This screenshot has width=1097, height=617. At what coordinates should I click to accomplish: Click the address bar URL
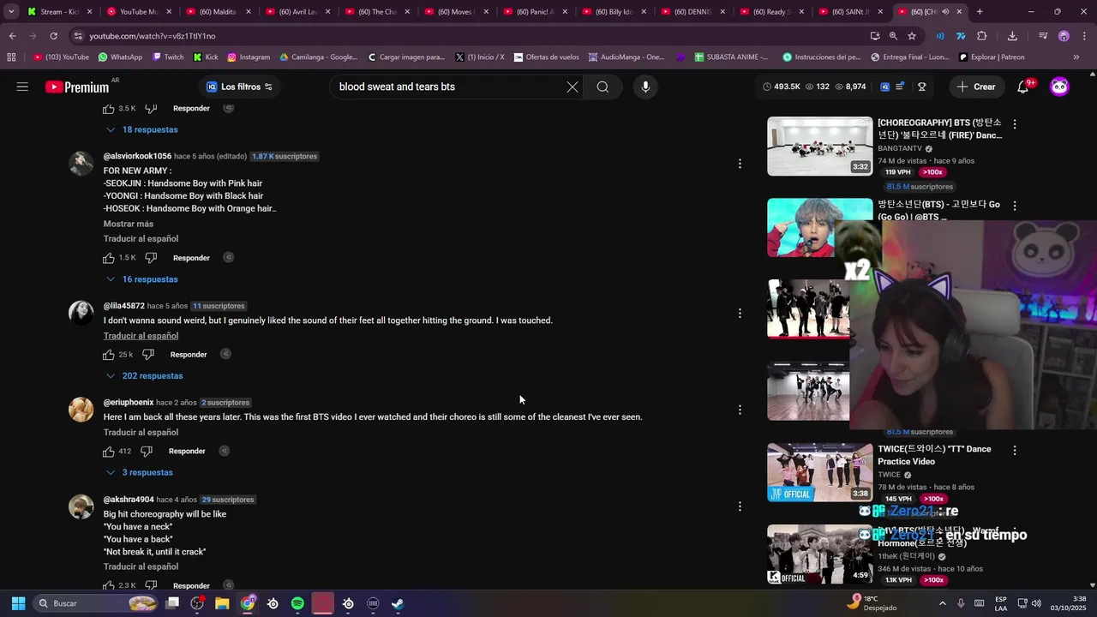[x=152, y=36]
